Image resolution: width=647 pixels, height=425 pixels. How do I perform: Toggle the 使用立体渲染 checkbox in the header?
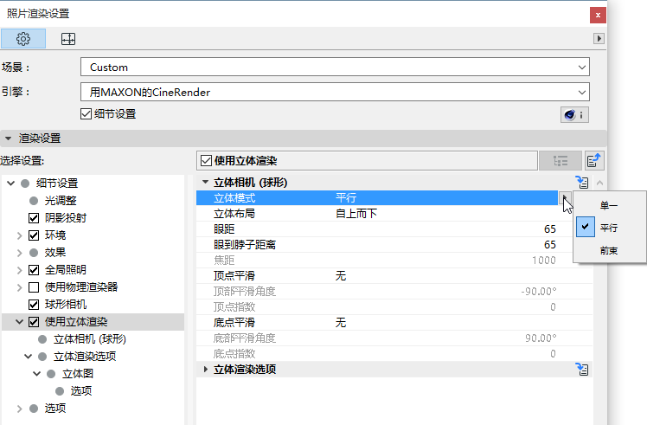pyautogui.click(x=207, y=161)
